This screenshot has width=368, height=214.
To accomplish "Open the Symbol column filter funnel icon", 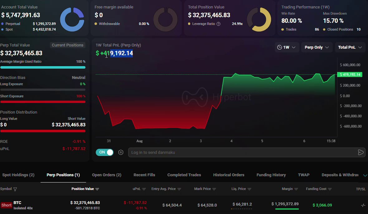I will point(15,189).
